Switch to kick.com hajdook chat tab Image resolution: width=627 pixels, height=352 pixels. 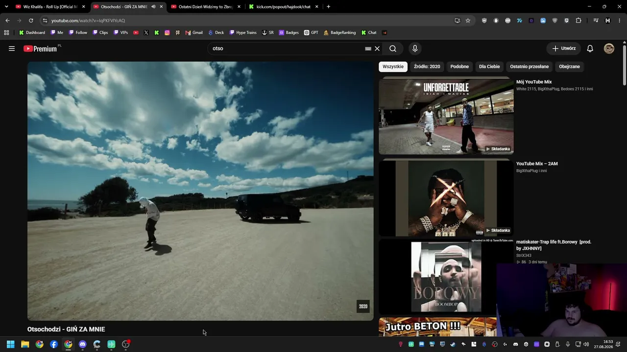tap(283, 7)
